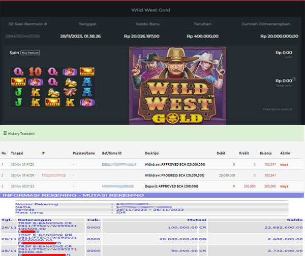Click the Admin column header
Screen dimensions: 305x256
coord(285,153)
